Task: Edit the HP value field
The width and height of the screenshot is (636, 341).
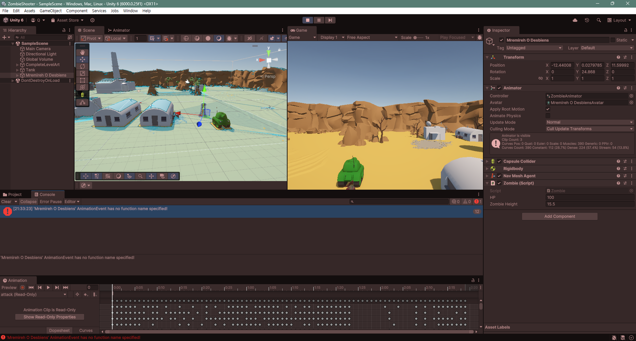Action: (590, 198)
